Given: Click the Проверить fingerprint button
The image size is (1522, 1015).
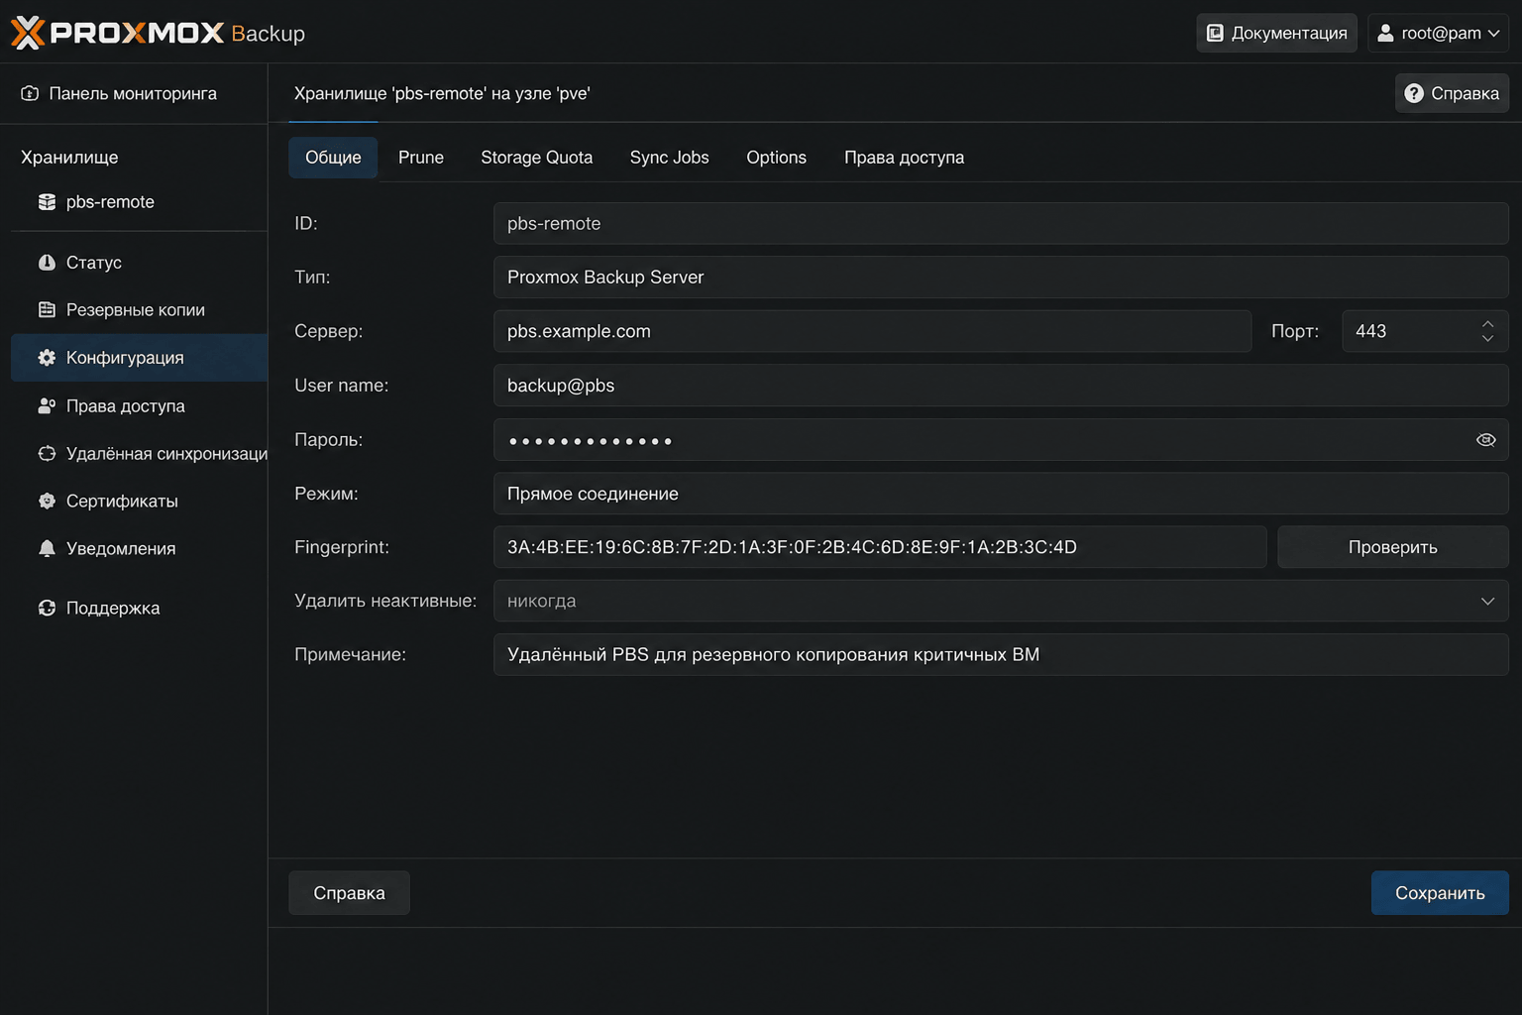Looking at the screenshot, I should pyautogui.click(x=1393, y=547).
